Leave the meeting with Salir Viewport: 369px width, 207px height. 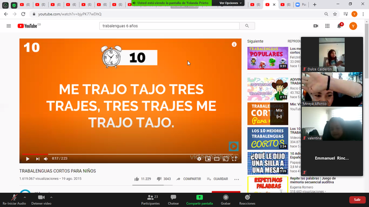tap(357, 200)
